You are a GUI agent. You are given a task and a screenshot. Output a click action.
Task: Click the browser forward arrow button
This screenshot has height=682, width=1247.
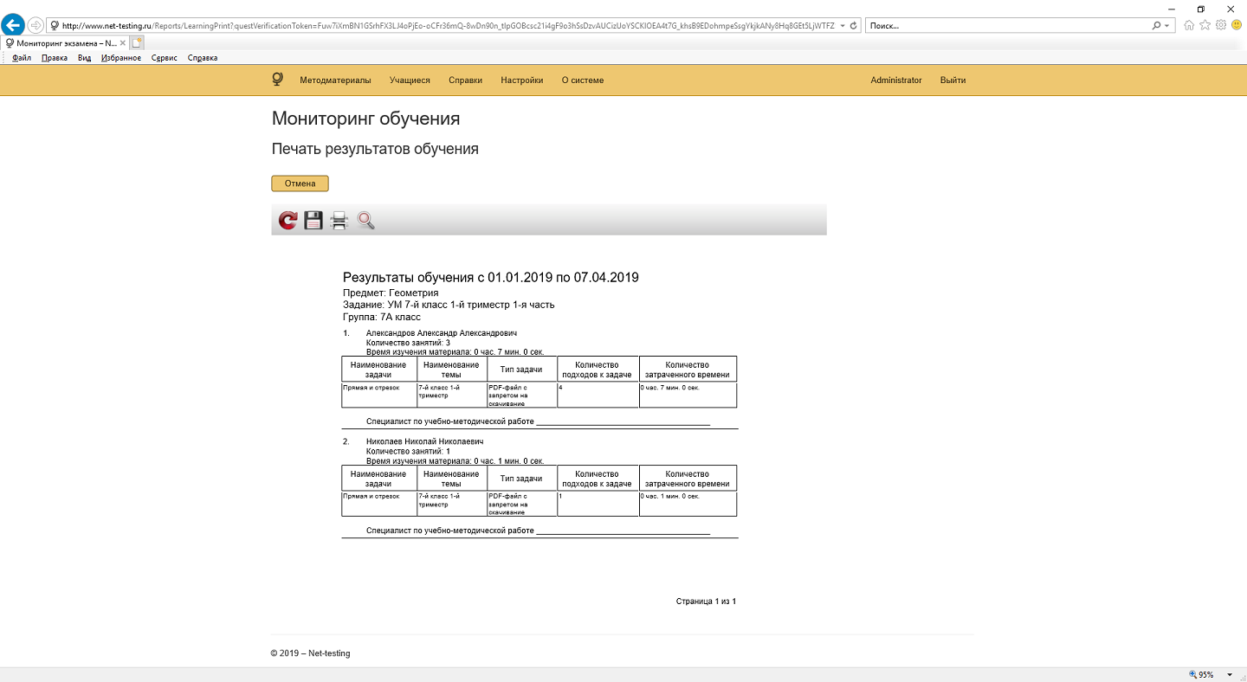[36, 25]
